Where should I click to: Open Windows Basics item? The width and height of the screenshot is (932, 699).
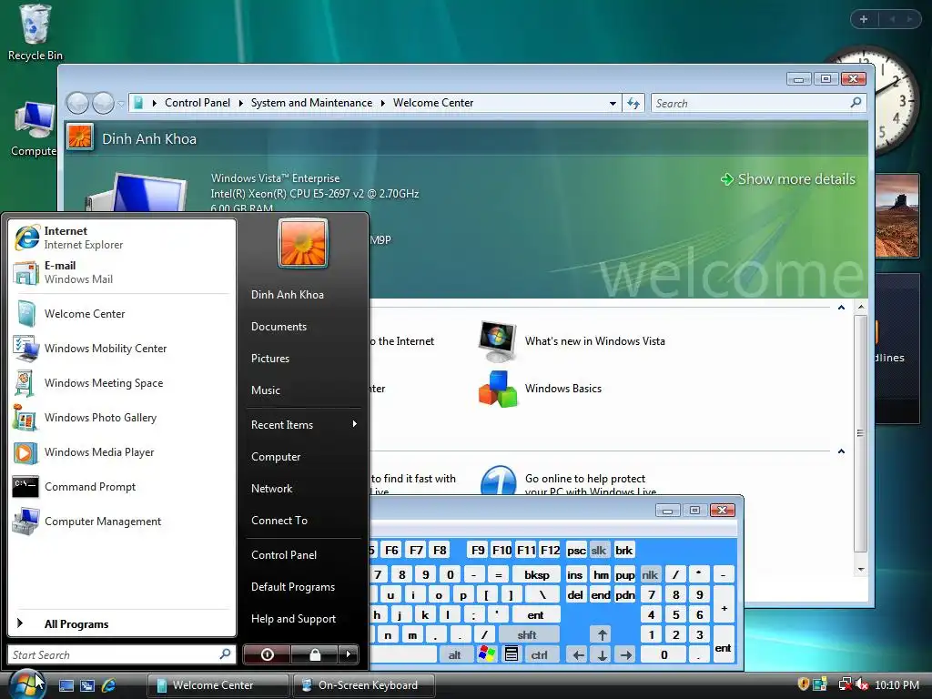point(541,389)
